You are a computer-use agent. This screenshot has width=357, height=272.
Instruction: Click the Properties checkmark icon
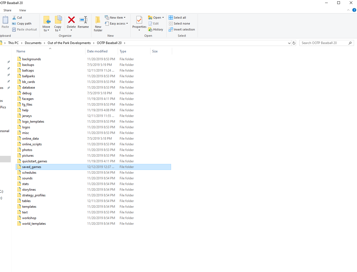[x=139, y=20]
